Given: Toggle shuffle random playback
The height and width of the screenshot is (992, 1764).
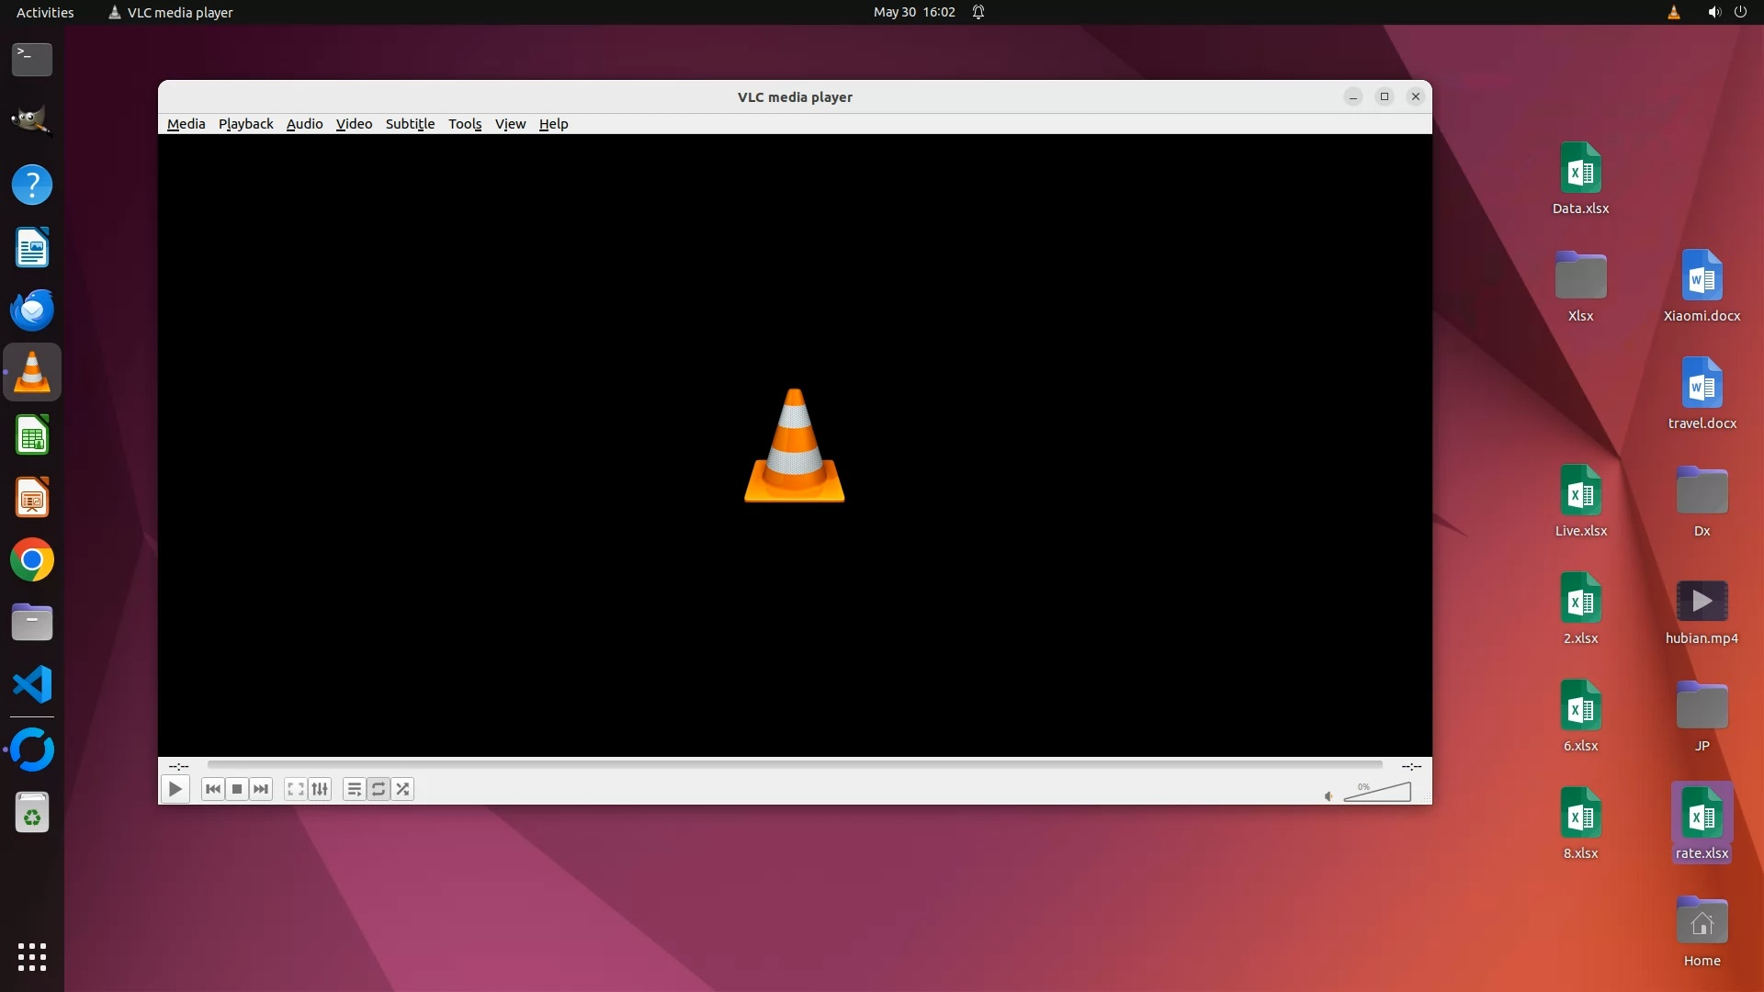Looking at the screenshot, I should pyautogui.click(x=402, y=789).
